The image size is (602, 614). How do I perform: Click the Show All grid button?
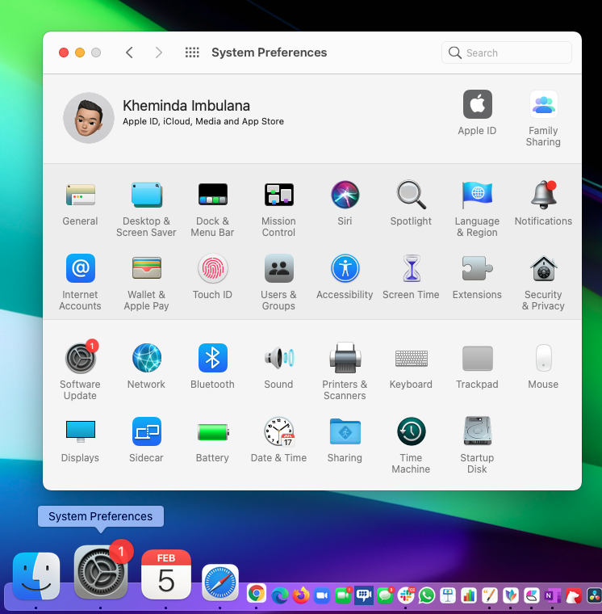point(192,53)
